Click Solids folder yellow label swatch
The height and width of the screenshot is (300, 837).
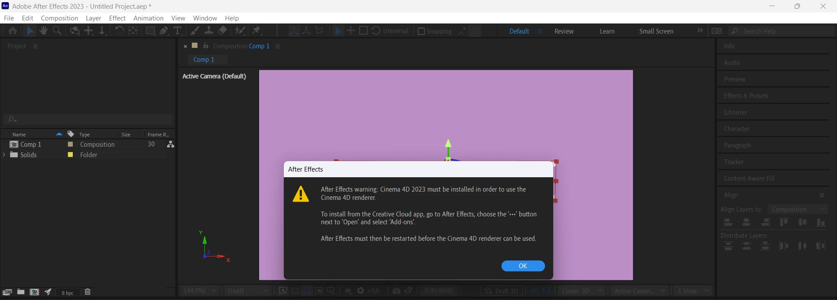tap(70, 155)
